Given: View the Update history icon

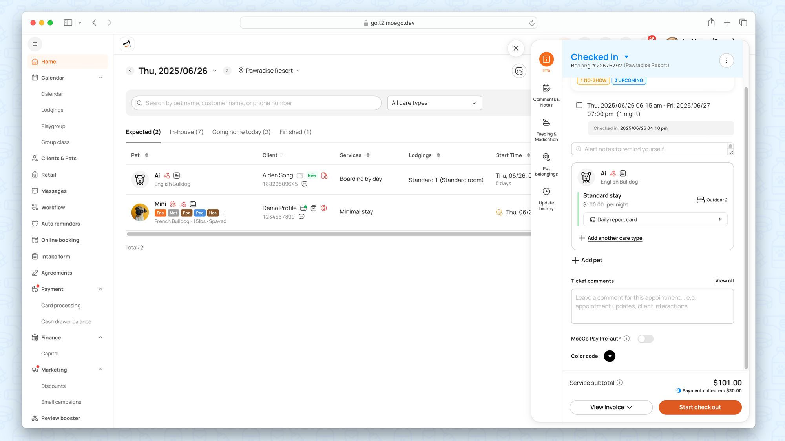Looking at the screenshot, I should coord(546,192).
